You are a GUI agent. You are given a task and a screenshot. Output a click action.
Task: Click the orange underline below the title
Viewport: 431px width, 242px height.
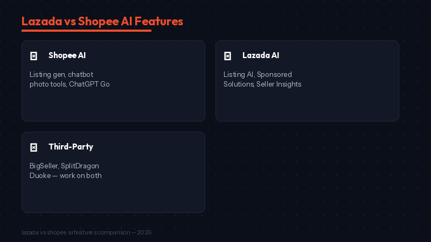coord(86,31)
